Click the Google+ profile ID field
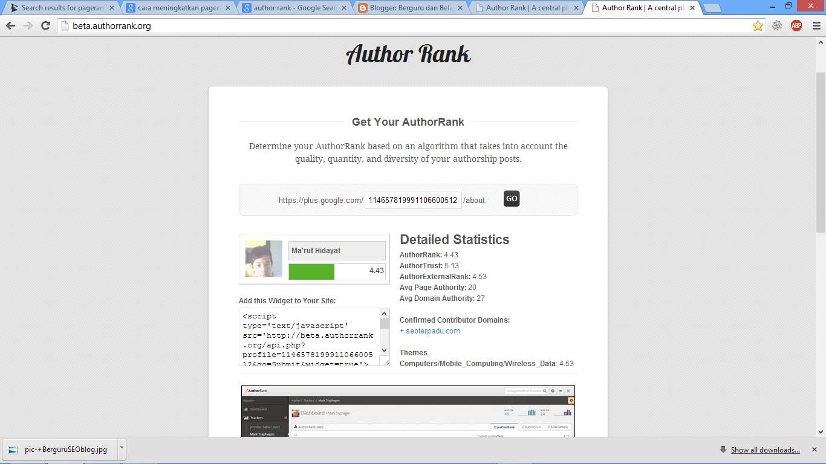 (413, 200)
